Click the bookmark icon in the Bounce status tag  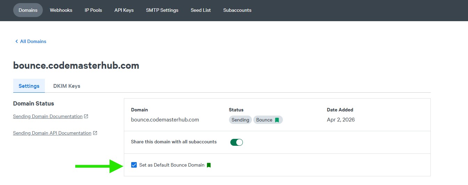(277, 120)
